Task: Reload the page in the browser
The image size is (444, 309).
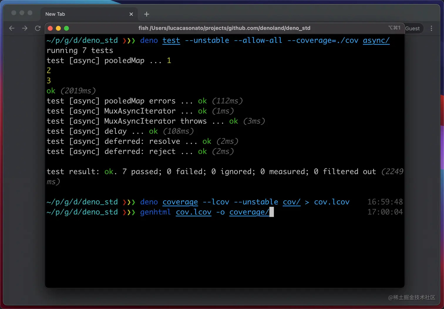Action: point(38,28)
